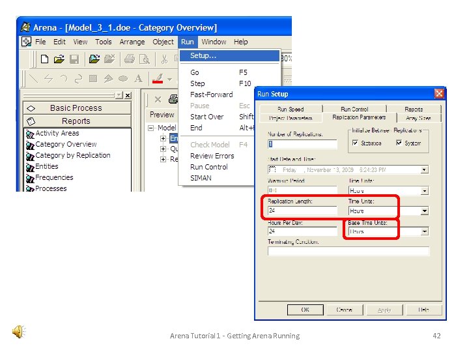Select the Arc drawing tool
Screen dimensions: 469x352
[x=64, y=78]
